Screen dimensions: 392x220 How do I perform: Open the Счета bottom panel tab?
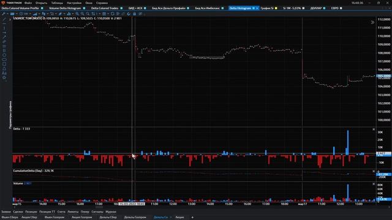[x=61, y=212]
